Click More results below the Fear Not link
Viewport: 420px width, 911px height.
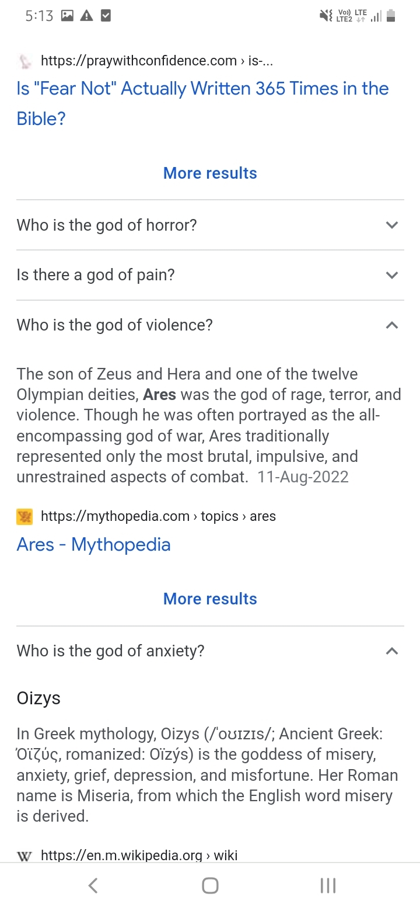210,173
